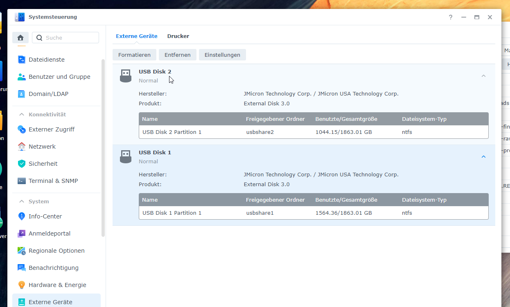The height and width of the screenshot is (307, 510).
Task: Click the Benutzer und Gruppe icon
Action: [22, 77]
